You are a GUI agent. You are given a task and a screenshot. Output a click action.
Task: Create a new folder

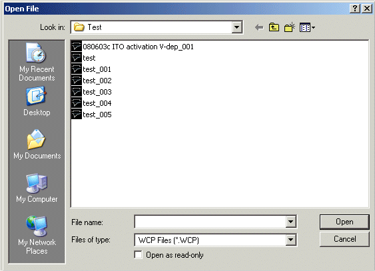pyautogui.click(x=289, y=27)
